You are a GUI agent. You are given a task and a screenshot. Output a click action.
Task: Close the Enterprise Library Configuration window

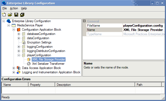[x=162, y=3]
